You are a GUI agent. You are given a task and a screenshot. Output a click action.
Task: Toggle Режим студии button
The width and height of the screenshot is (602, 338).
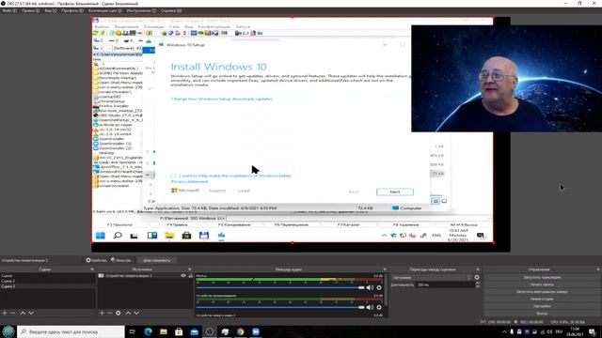click(542, 299)
